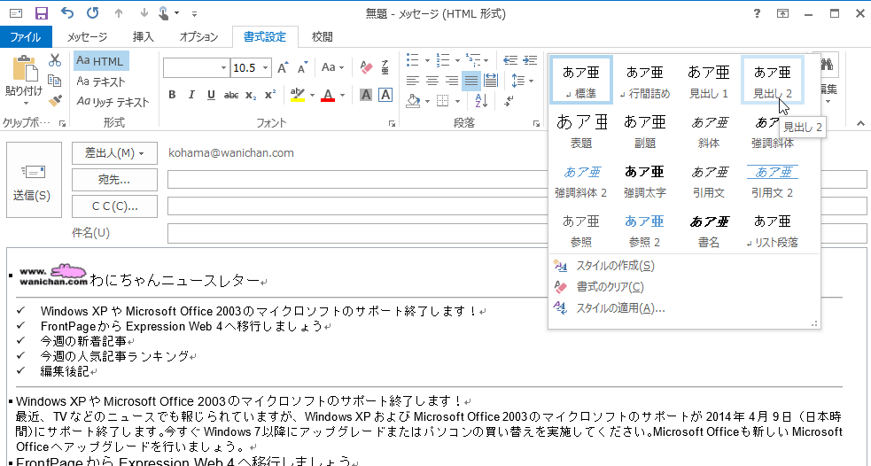The width and height of the screenshot is (871, 466).
Task: Switch to the 挿入 tab
Action: coord(143,37)
